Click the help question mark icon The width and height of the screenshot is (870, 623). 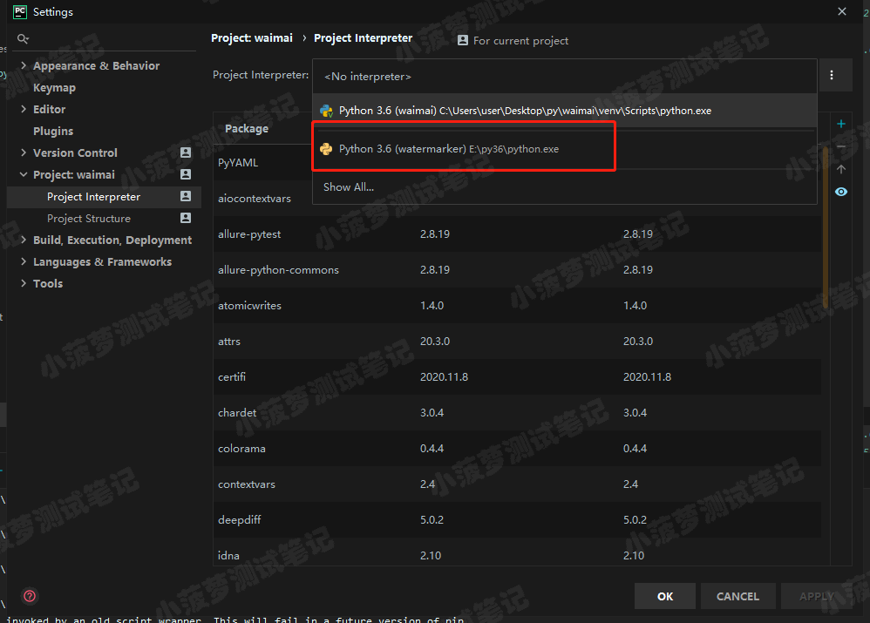[x=30, y=596]
